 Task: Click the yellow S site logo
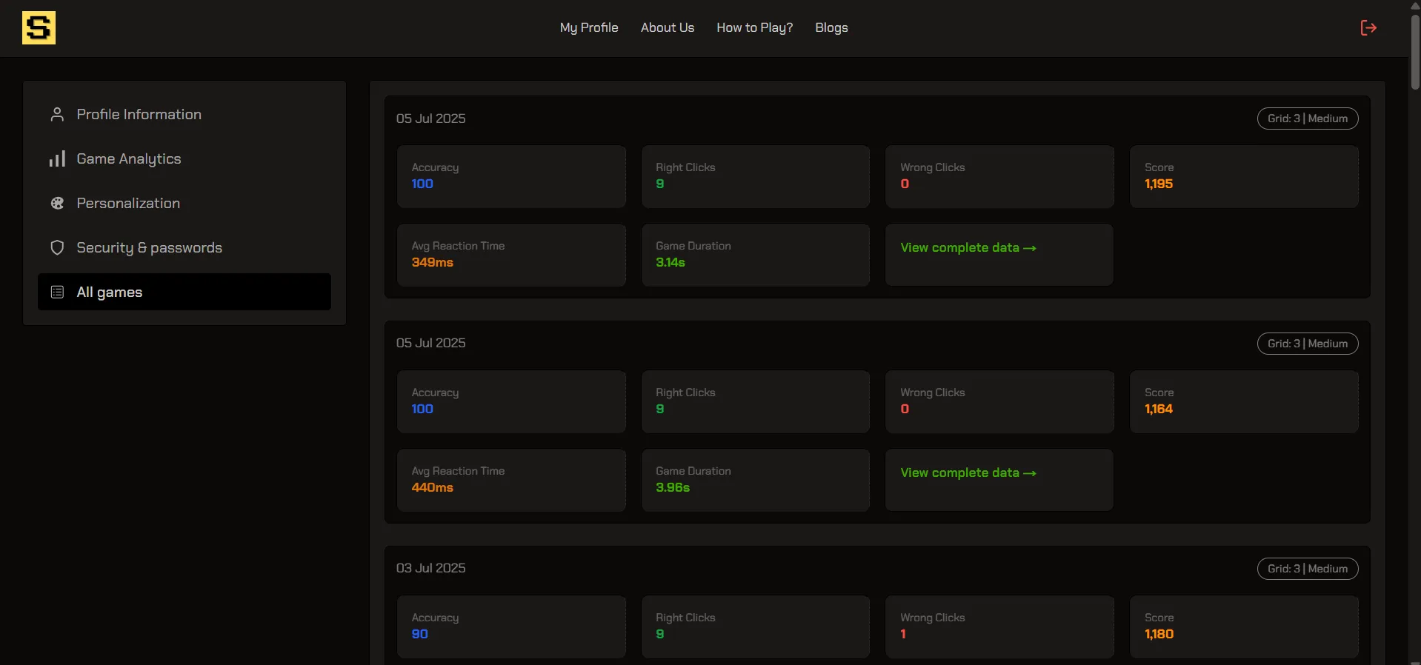pos(39,28)
